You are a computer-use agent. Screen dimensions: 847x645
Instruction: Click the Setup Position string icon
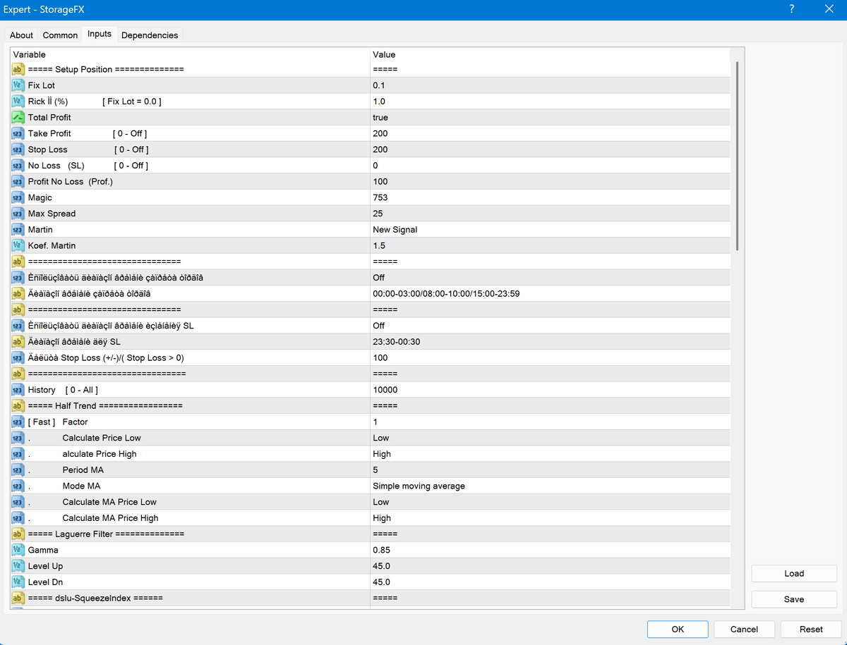(18, 70)
